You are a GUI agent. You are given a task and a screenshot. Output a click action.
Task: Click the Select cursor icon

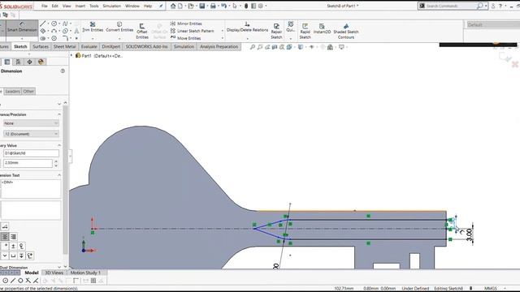[x=235, y=6]
